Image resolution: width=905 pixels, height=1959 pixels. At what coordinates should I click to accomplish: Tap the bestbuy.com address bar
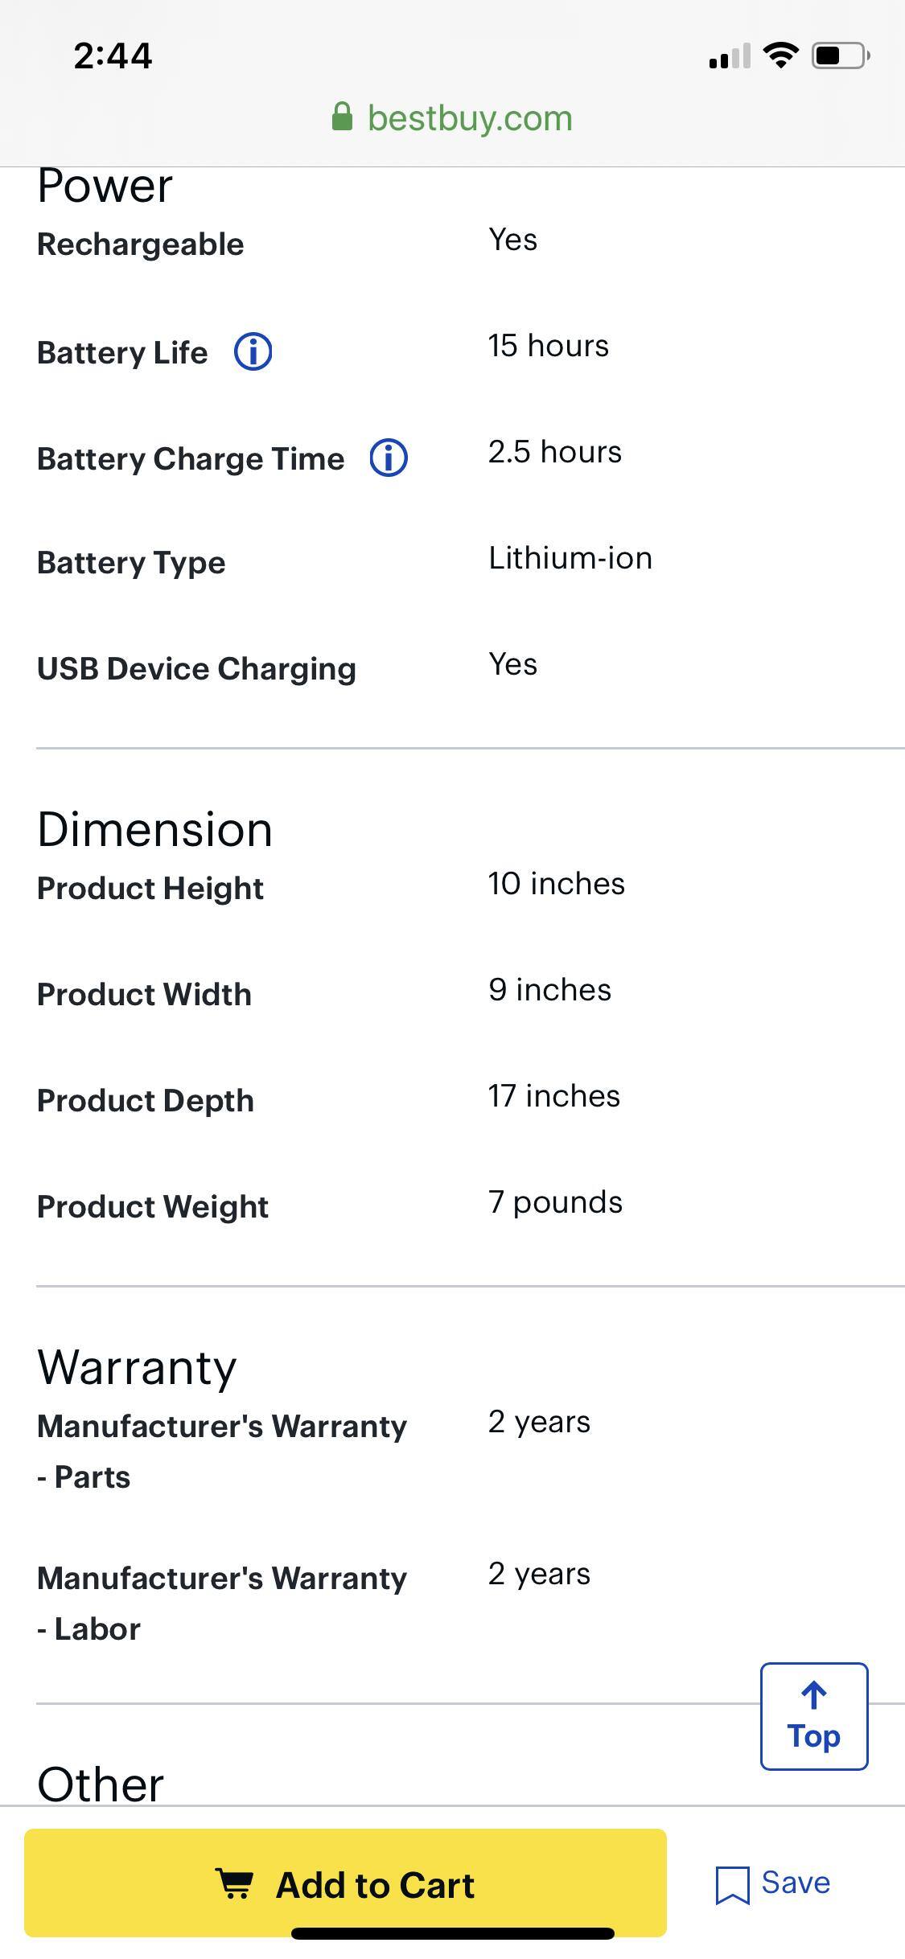[x=469, y=118]
